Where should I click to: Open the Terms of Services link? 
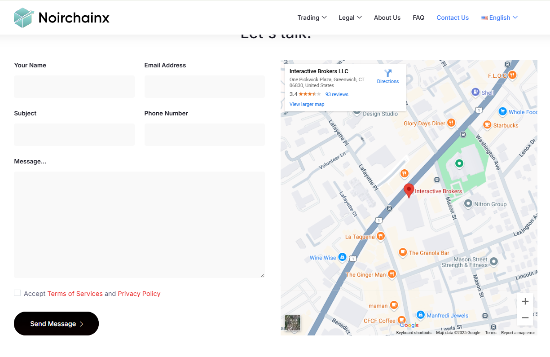(x=75, y=294)
